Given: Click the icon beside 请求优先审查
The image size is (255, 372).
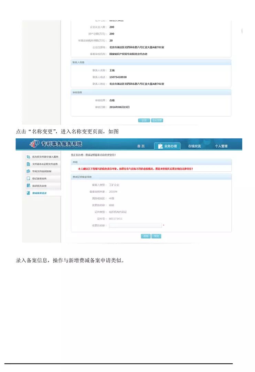Looking at the screenshot, I should pyautogui.click(x=28, y=185).
